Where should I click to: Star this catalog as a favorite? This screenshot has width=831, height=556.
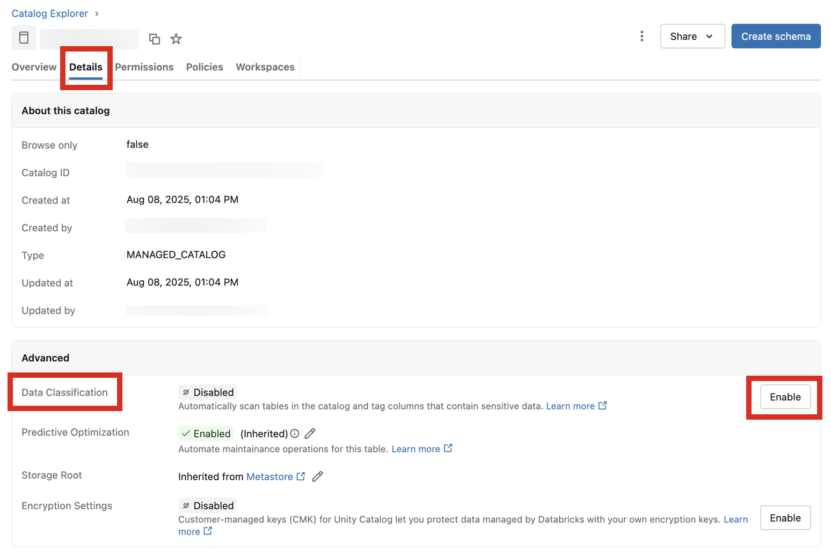(x=176, y=39)
